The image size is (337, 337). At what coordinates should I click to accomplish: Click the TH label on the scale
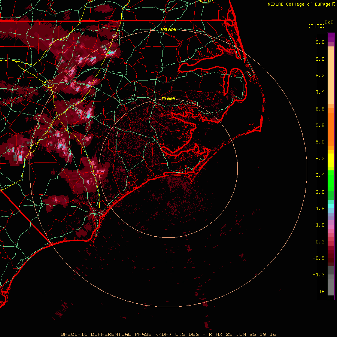tap(322, 292)
